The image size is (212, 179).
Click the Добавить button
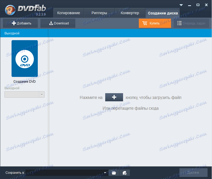[x=20, y=23]
